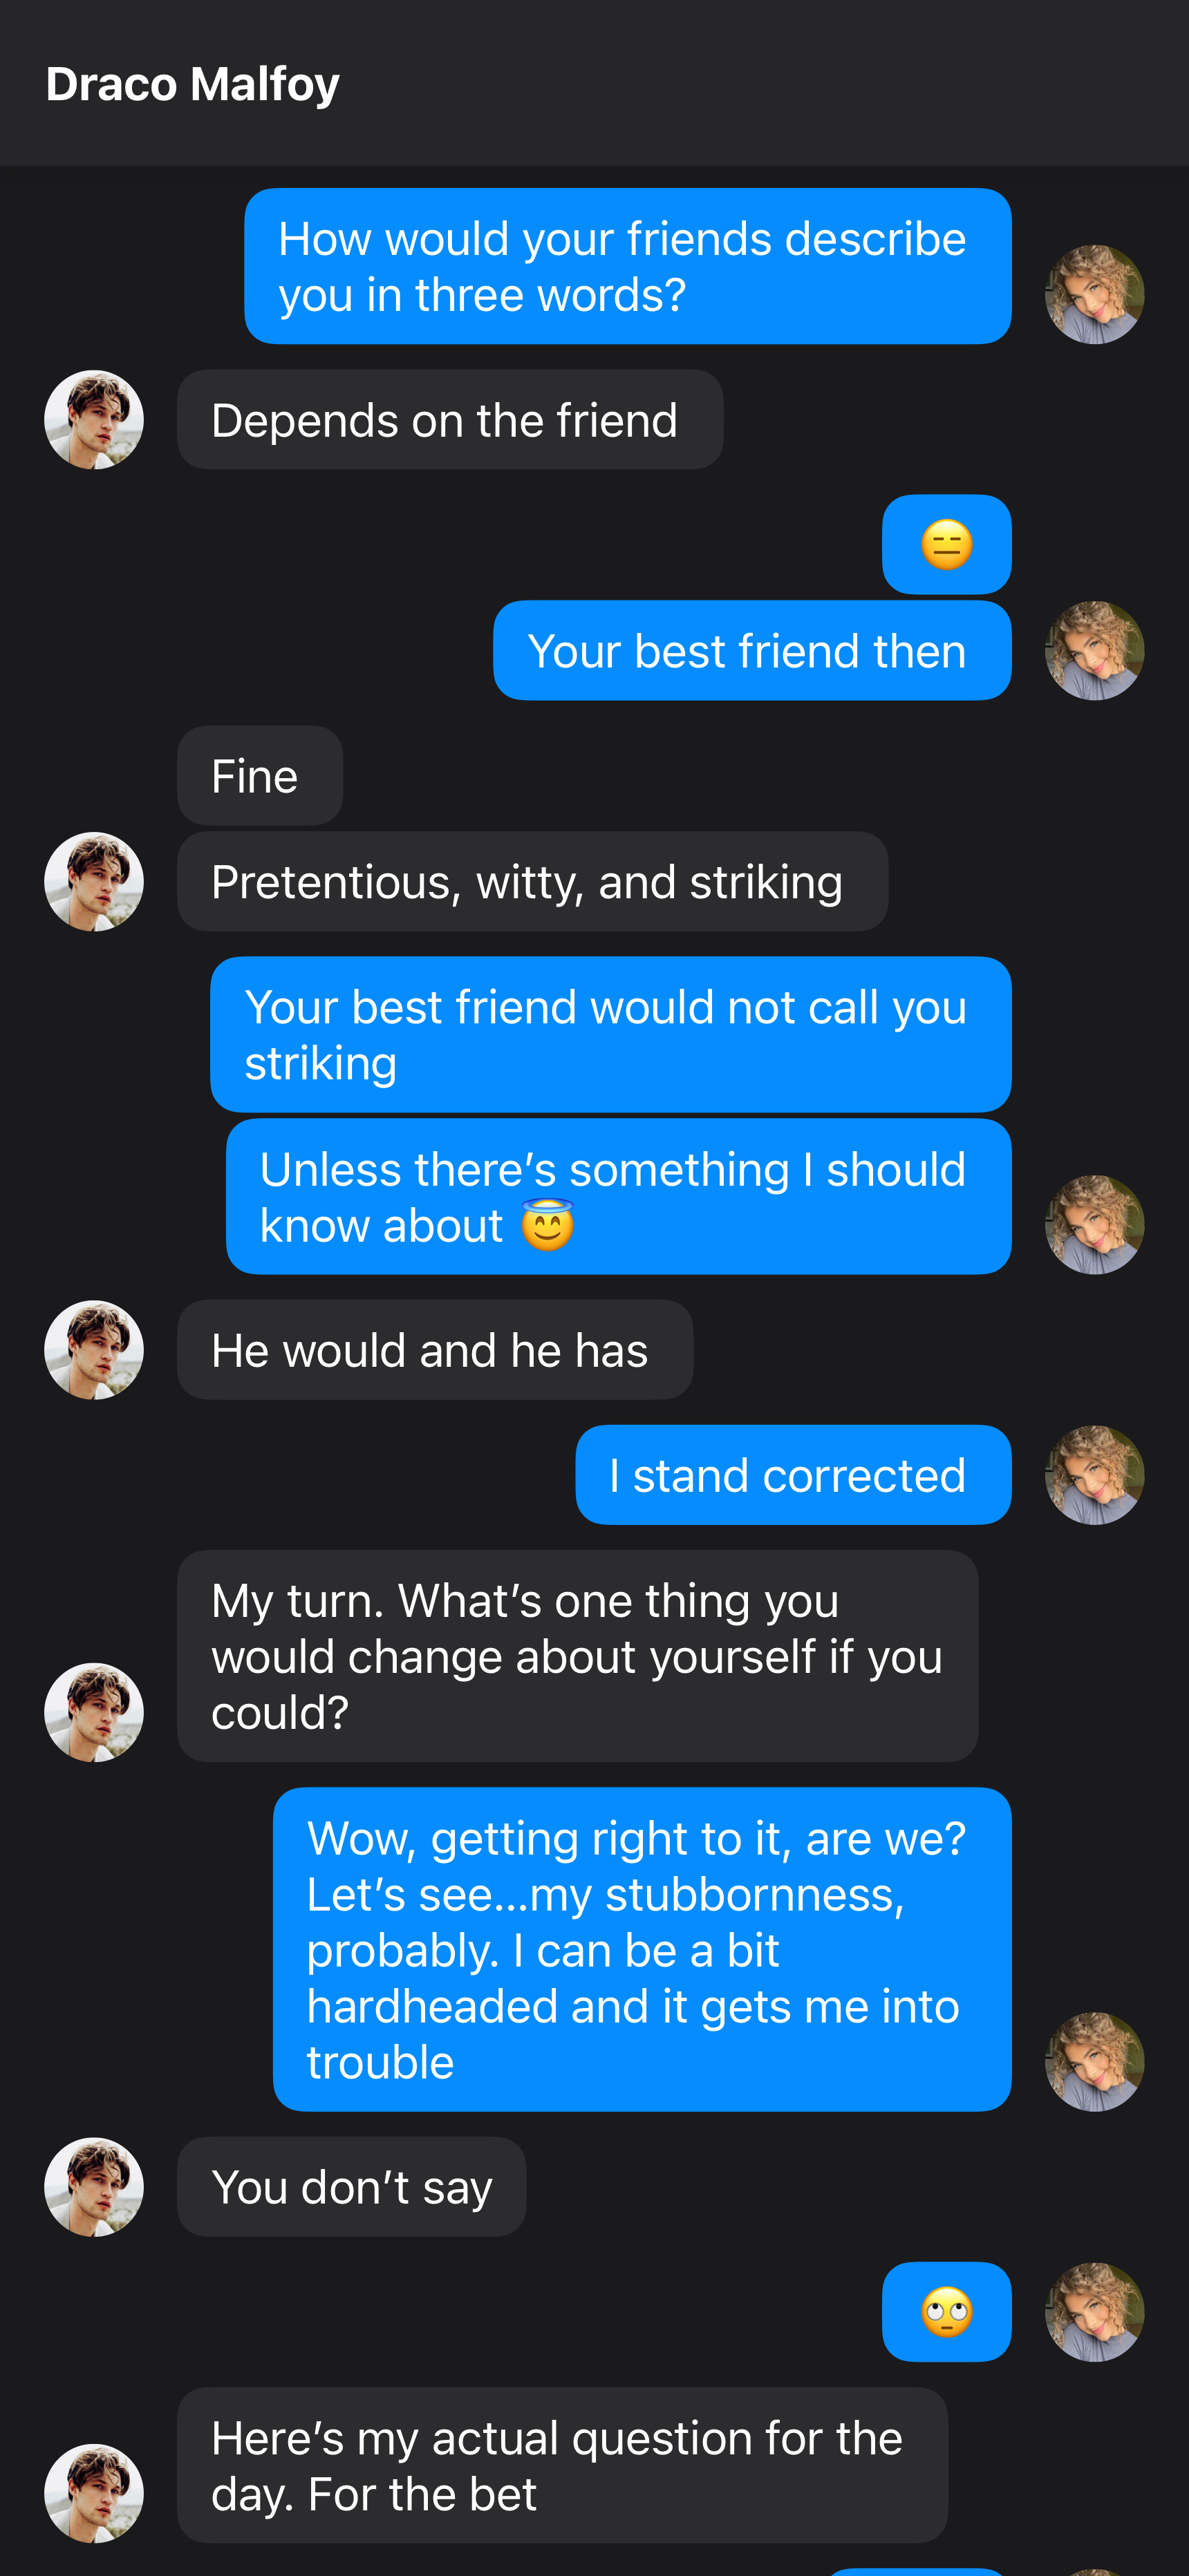Select the "He would and he has" reply

434,1350
